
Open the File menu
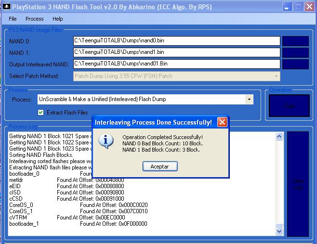coord(13,19)
